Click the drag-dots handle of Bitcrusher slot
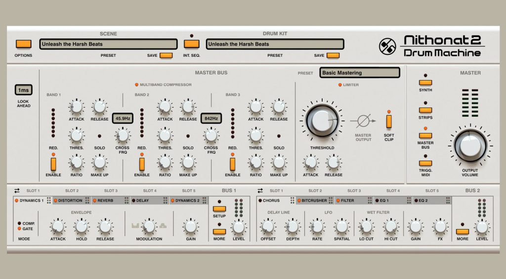506x279 pixels. click(331, 200)
